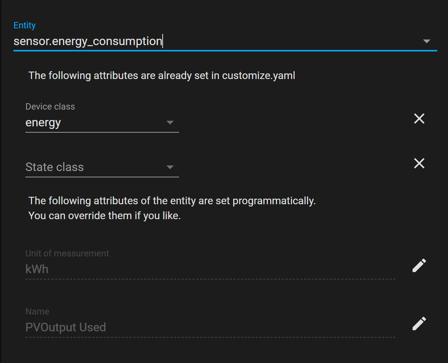Click the Device class dropdown arrow
Viewport: 448px width, 363px height.
pyautogui.click(x=170, y=122)
